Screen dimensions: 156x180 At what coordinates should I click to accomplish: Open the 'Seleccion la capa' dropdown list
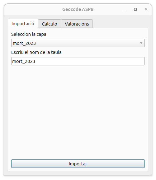pos(78,43)
